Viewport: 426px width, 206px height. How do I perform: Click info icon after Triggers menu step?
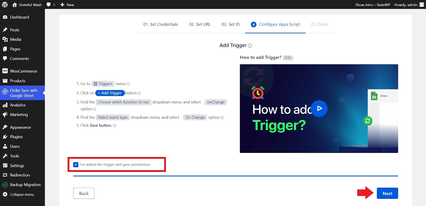[x=128, y=84]
